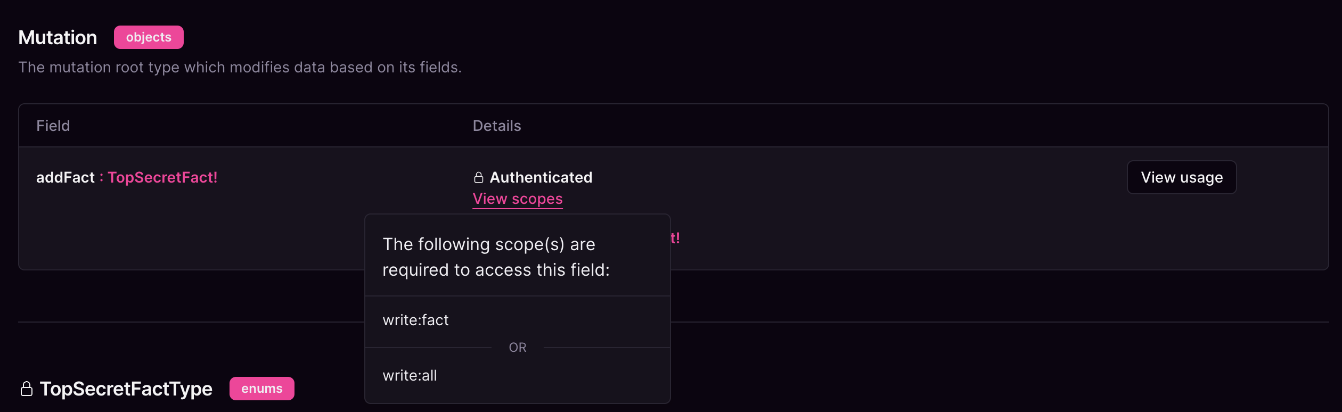Screen dimensions: 1342x412
Task: Select the write:all scope in the tooltip
Action: coord(410,375)
